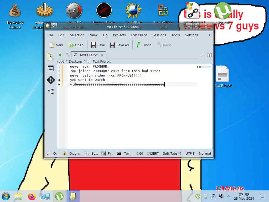This screenshot has height=202, width=269.
Task: Save the file with Save button
Action: pyautogui.click(x=98, y=45)
